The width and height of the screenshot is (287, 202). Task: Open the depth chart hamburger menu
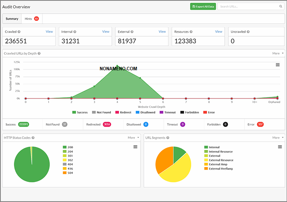pos(277,65)
